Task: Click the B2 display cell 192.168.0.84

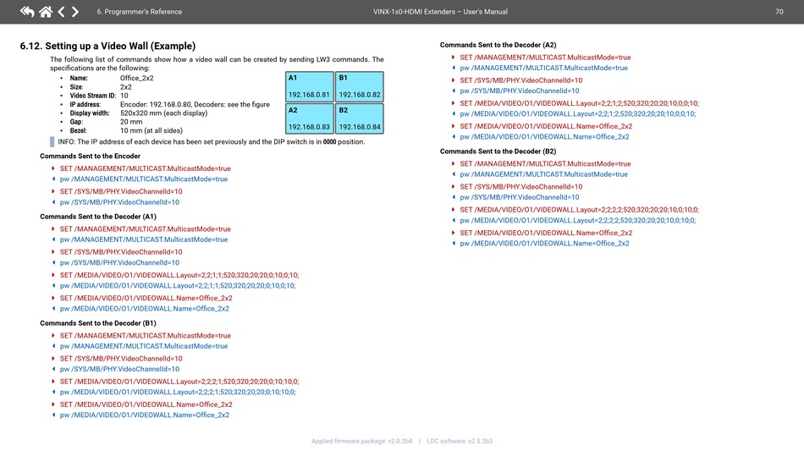Action: coord(360,119)
